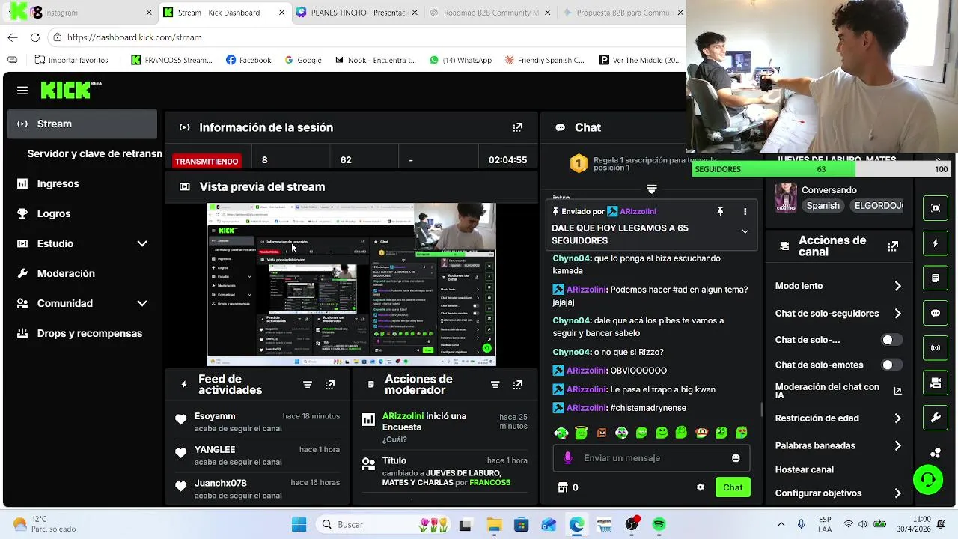Viewport: 958px width, 539px height.
Task: Open the hamburger menu beside the Kick logo
Action: point(22,91)
